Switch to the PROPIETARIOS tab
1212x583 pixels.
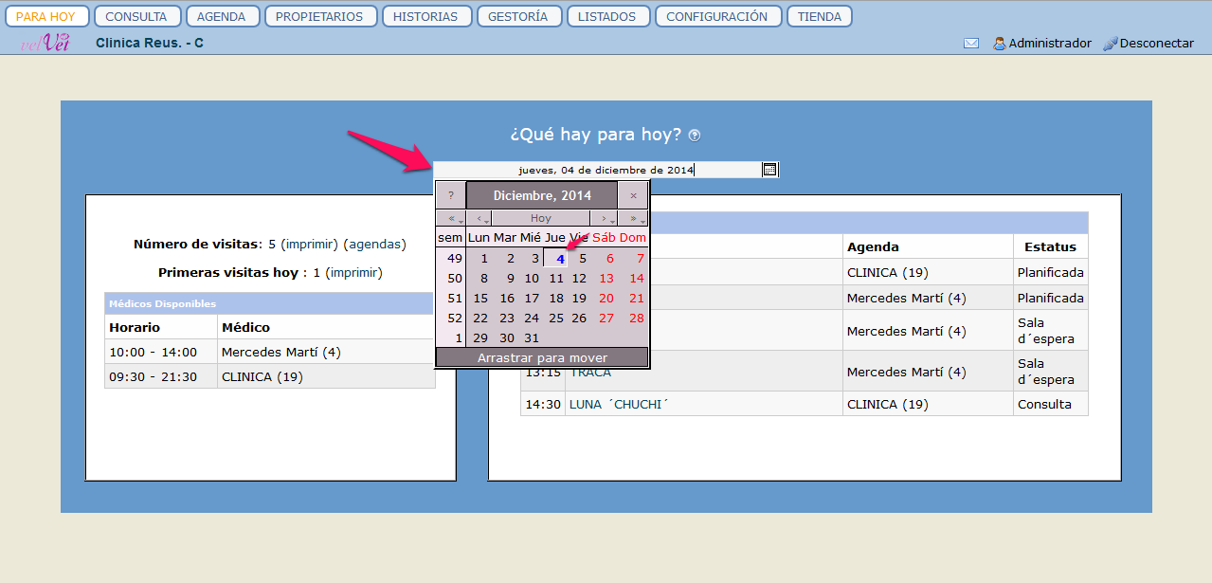click(320, 16)
